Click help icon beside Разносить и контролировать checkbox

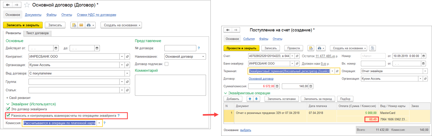[119, 115]
